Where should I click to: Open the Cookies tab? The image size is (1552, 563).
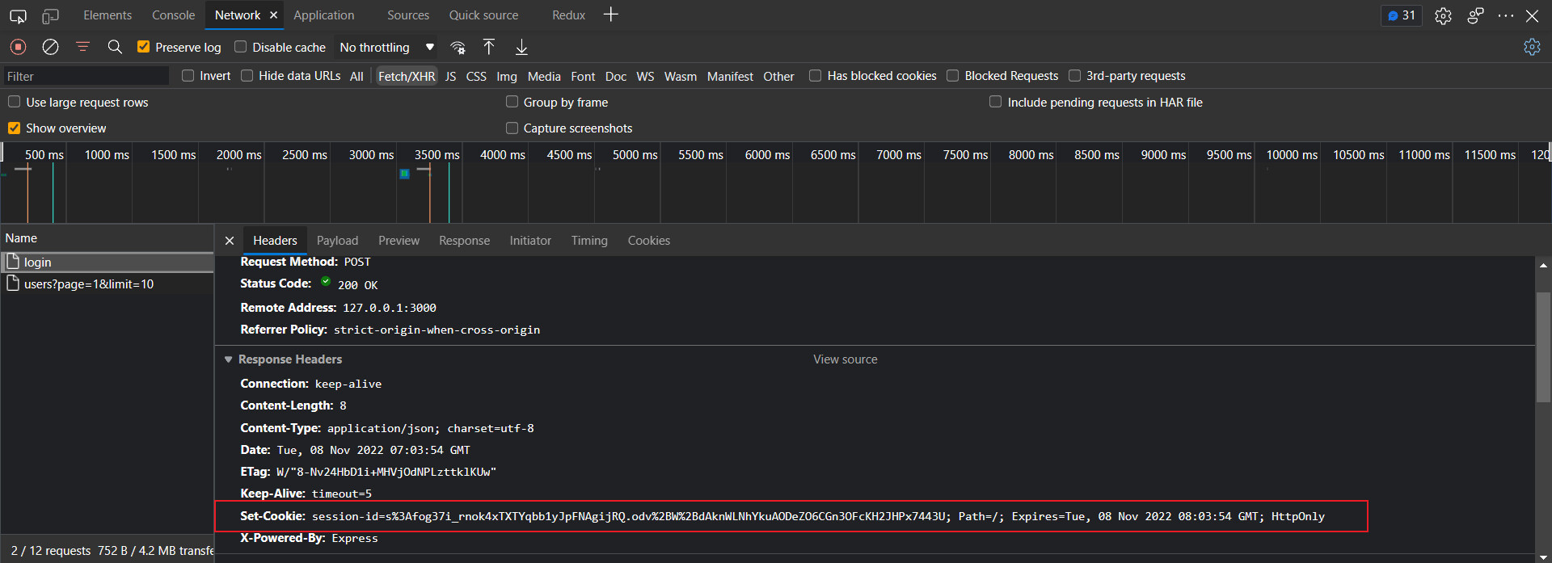649,241
